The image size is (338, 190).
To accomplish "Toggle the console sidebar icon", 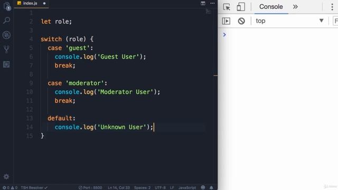I will pos(226,21).
